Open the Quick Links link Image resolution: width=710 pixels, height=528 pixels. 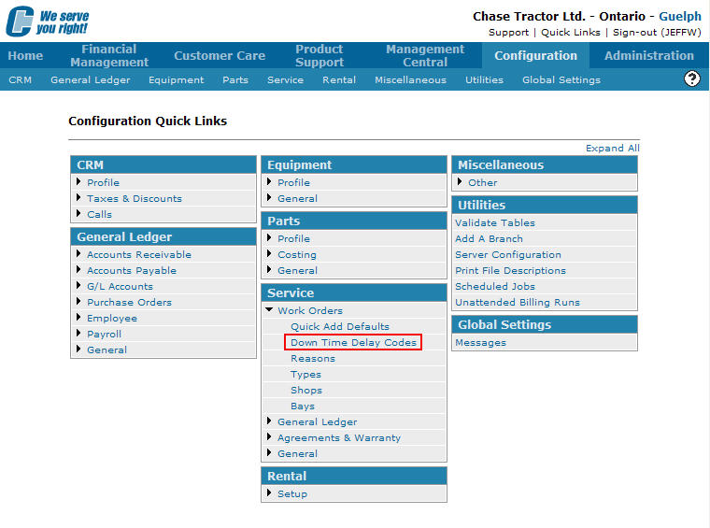click(x=571, y=33)
